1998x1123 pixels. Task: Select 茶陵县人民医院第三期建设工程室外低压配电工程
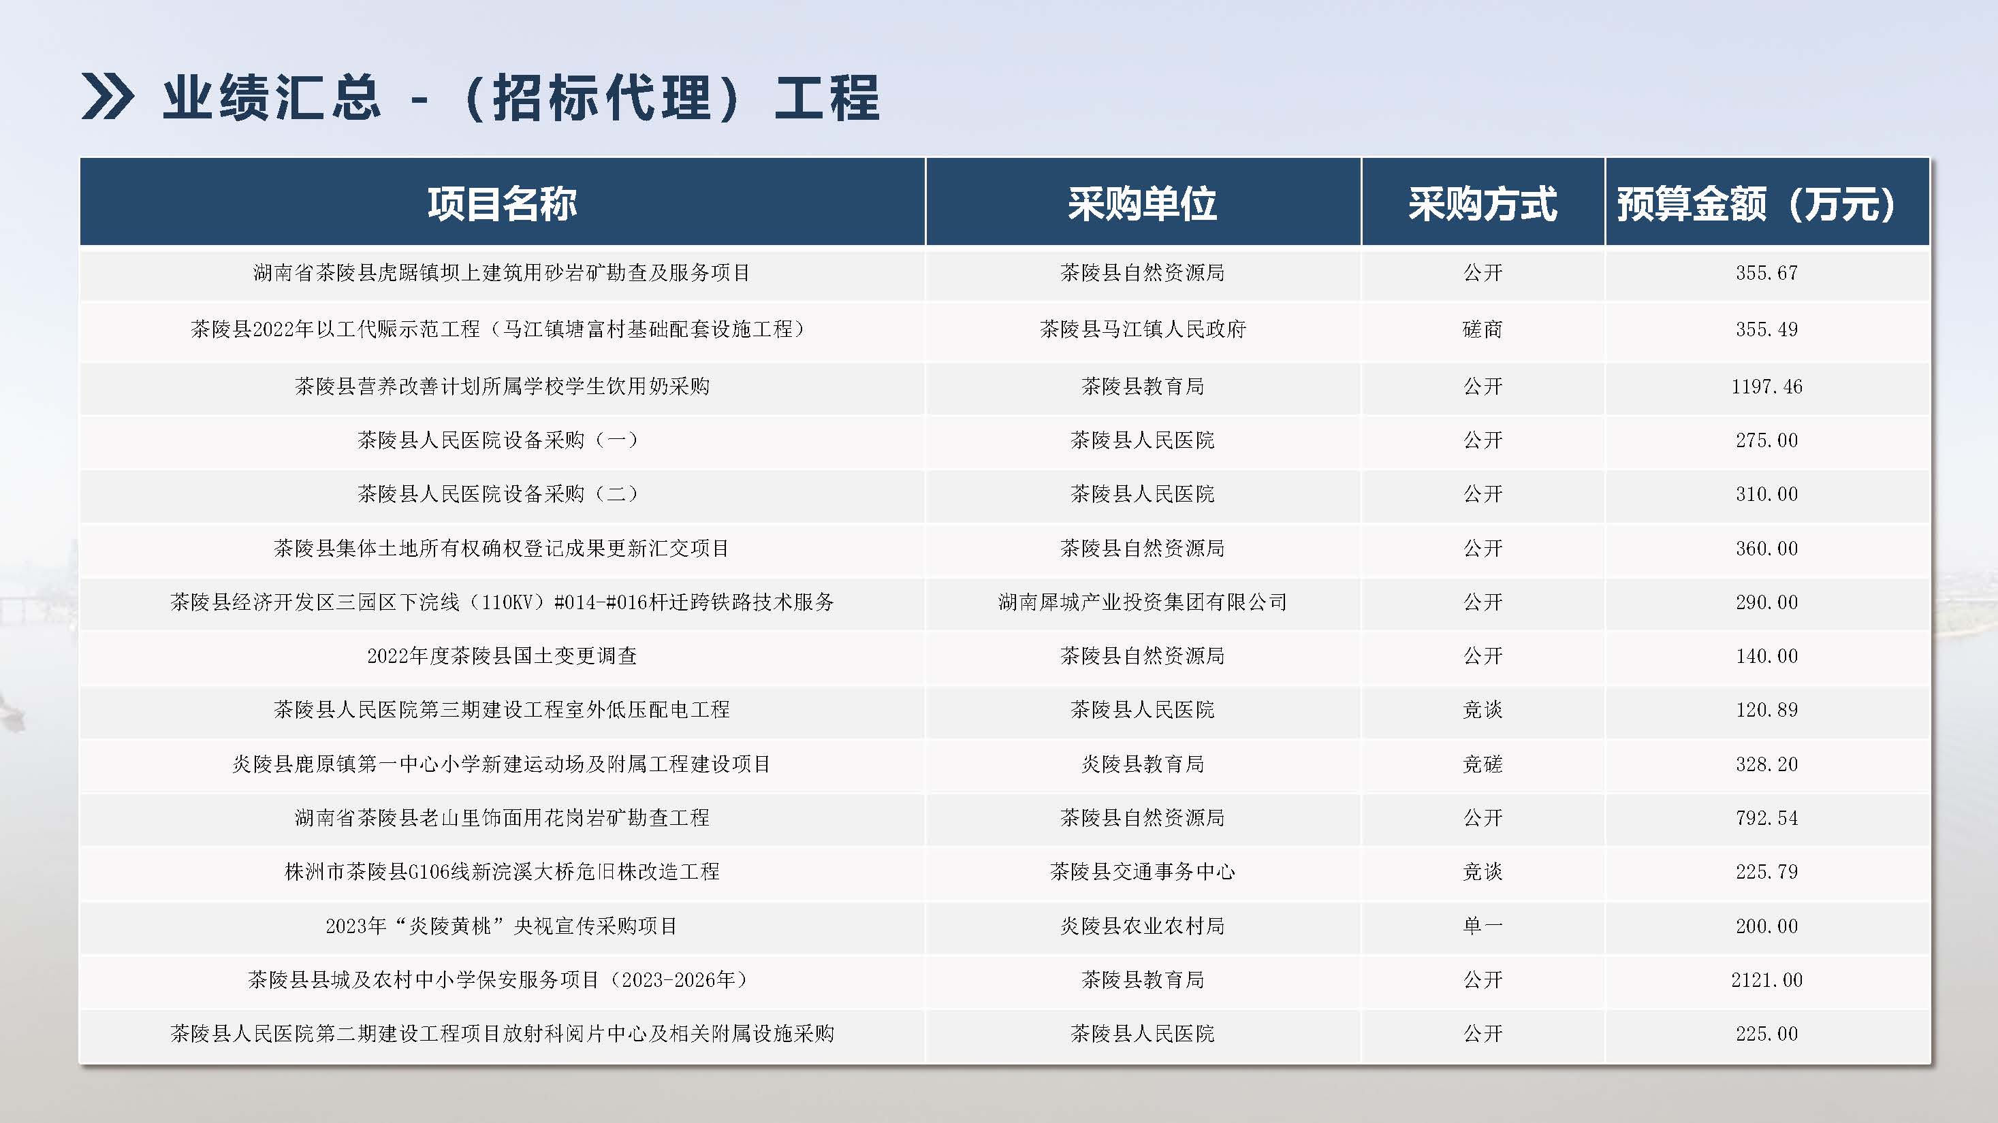pyautogui.click(x=502, y=710)
